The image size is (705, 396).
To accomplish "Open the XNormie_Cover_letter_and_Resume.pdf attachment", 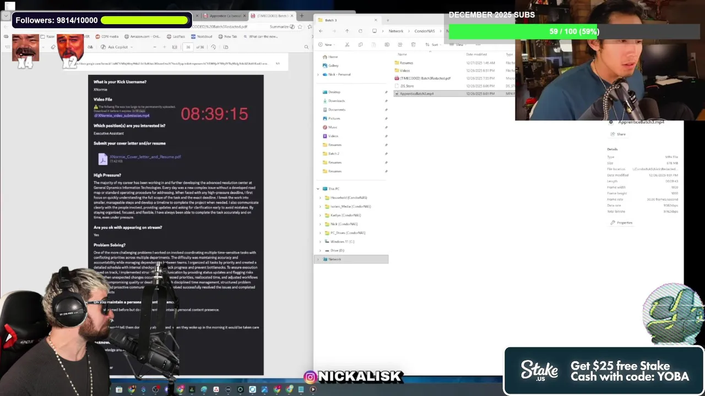I will [x=145, y=157].
